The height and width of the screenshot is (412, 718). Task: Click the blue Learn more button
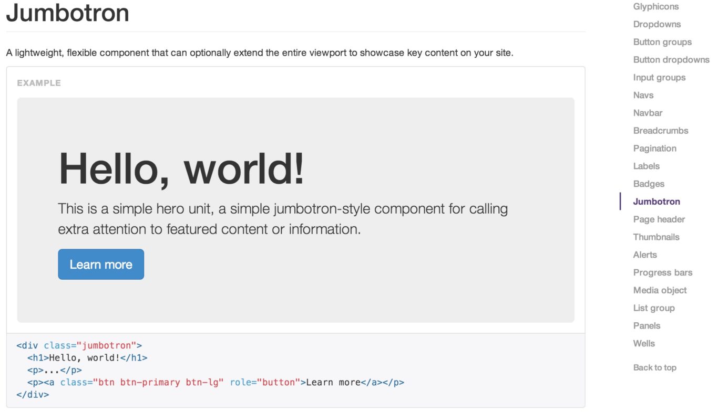click(101, 265)
